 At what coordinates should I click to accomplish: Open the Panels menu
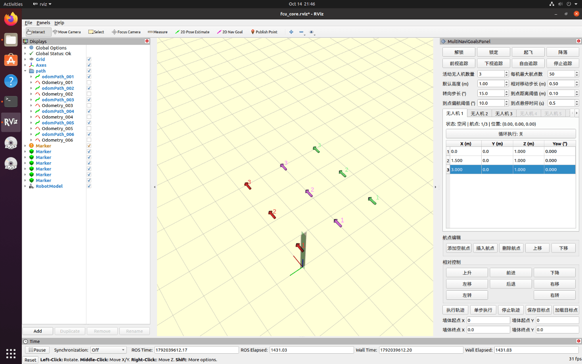43,23
